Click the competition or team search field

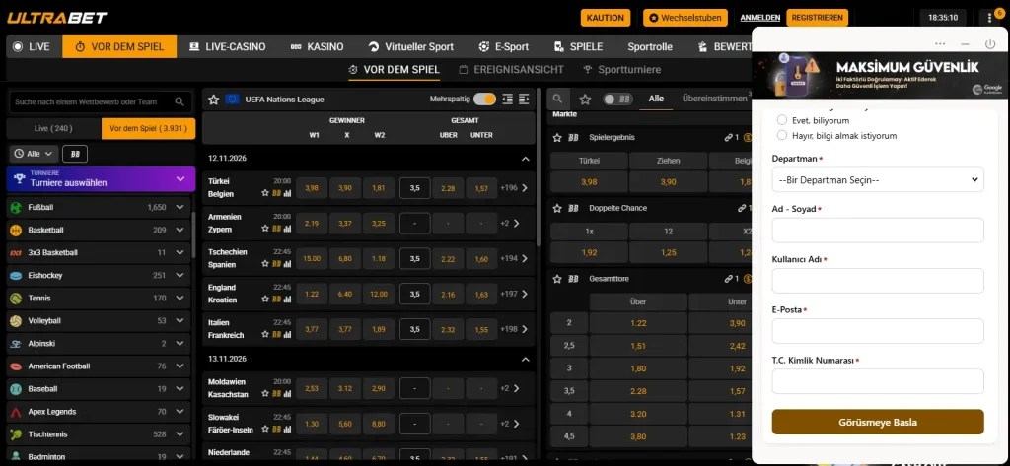(100, 101)
